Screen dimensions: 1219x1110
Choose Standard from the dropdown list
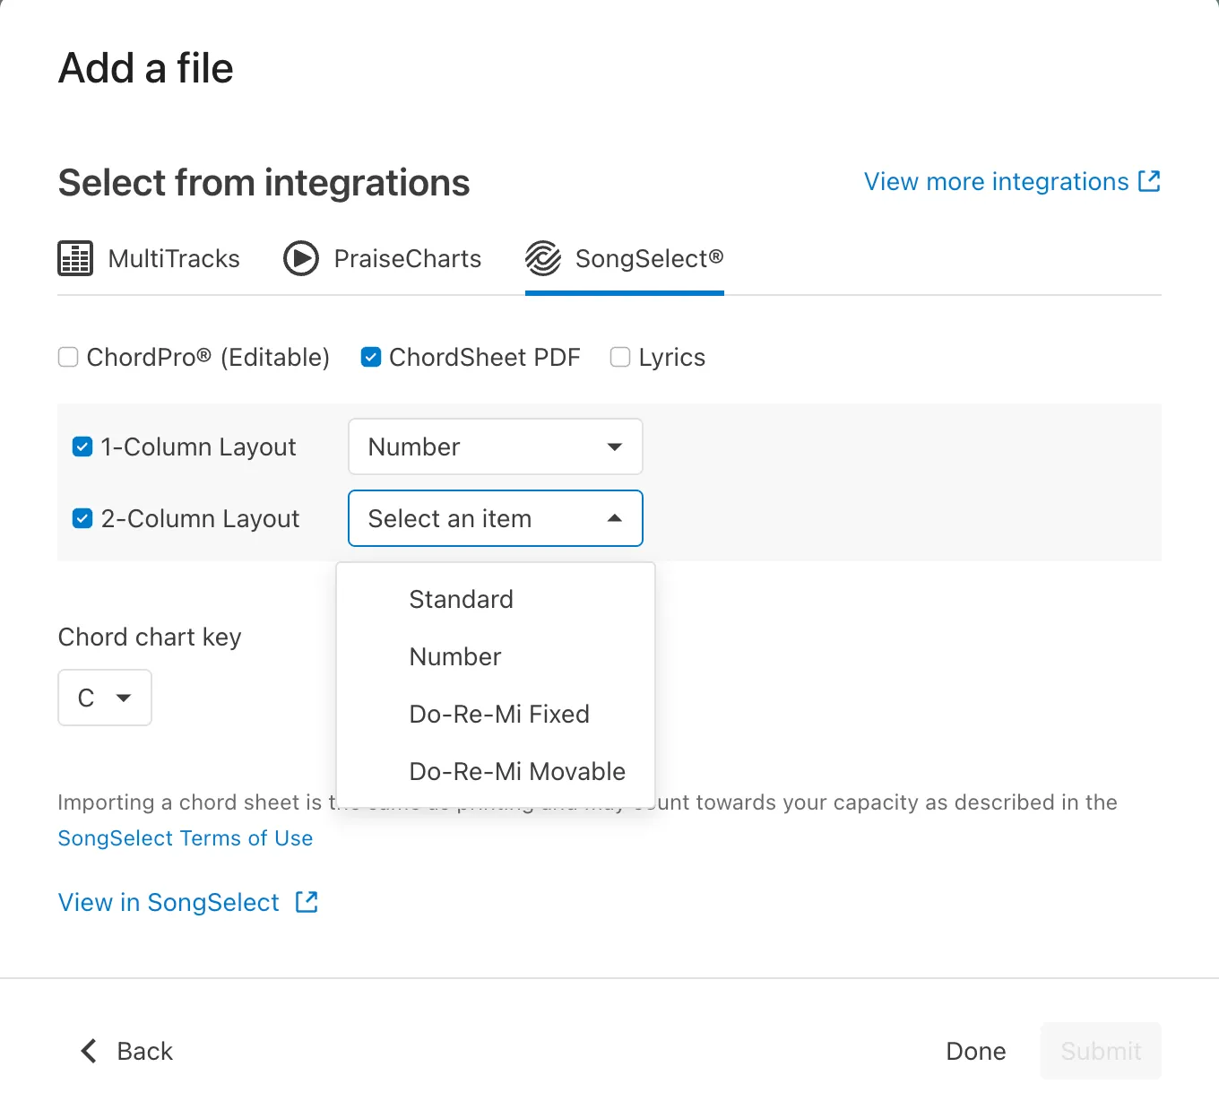click(x=461, y=599)
